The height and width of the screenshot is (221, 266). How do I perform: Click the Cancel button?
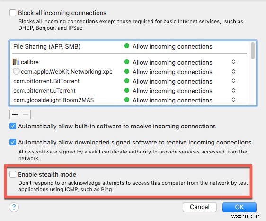[200, 207]
